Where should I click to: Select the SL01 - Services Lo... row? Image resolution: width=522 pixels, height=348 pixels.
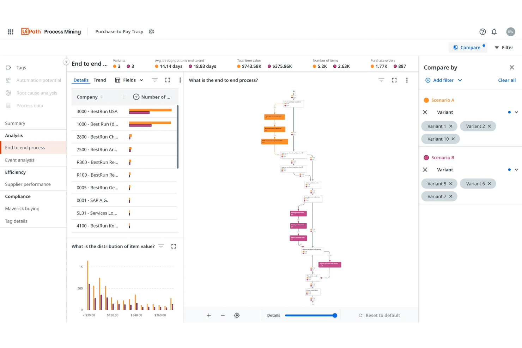click(x=124, y=213)
